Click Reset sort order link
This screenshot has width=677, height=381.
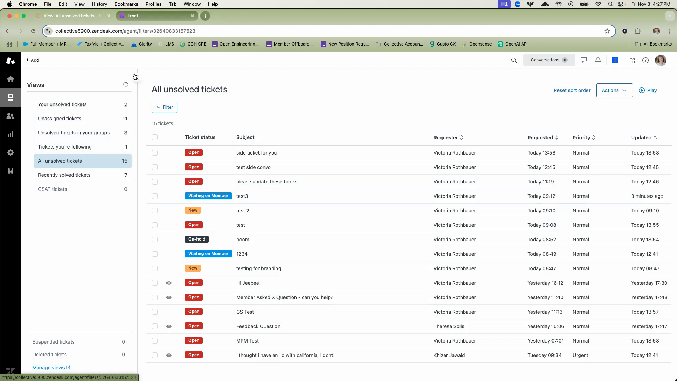tap(572, 90)
